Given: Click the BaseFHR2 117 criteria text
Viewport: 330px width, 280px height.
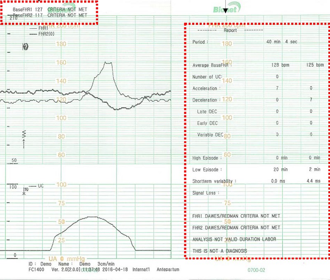Looking at the screenshot, I should [50, 15].
